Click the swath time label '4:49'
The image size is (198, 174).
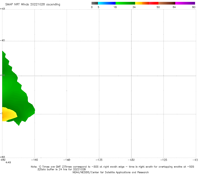pyautogui.click(x=8, y=162)
